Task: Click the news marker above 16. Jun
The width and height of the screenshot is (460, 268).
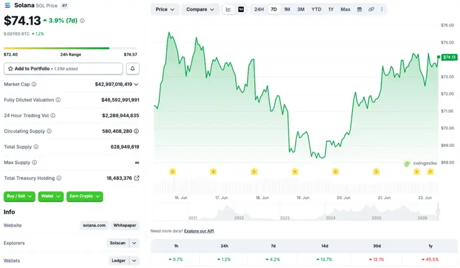Action: pos(172,172)
